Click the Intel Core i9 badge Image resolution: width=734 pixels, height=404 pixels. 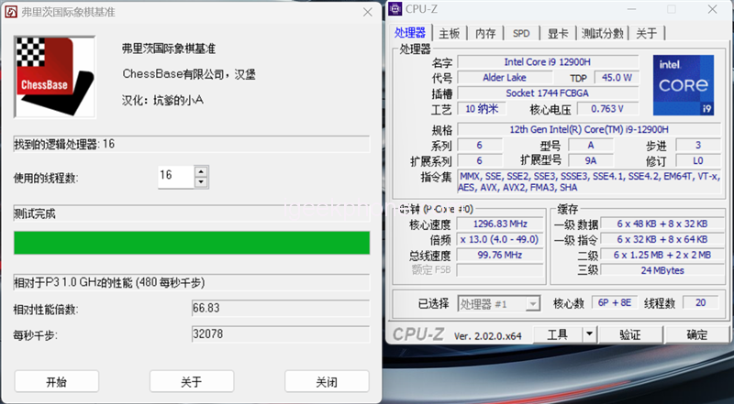(x=684, y=86)
